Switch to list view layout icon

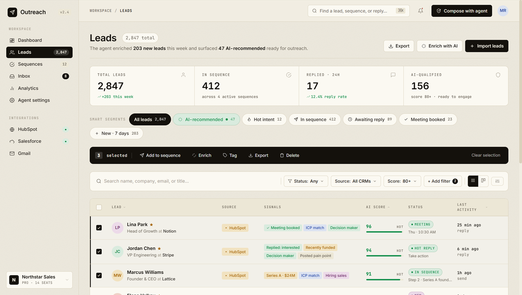tap(473, 181)
